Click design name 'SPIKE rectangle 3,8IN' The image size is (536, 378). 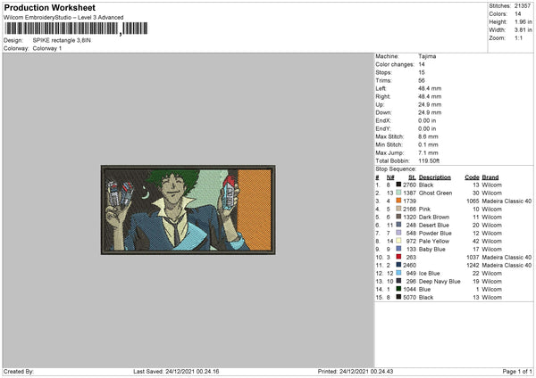click(x=62, y=40)
